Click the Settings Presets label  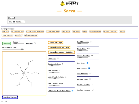8,29
